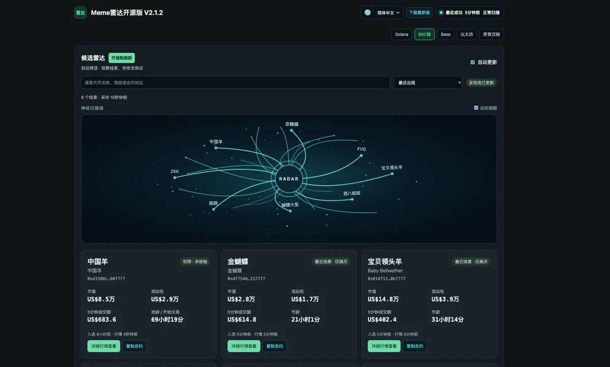Click contract address 0xd3388c…907777

coord(106,279)
